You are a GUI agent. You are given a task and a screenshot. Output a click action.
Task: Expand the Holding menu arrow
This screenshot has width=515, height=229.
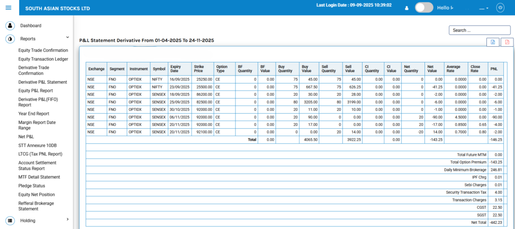coord(67,219)
